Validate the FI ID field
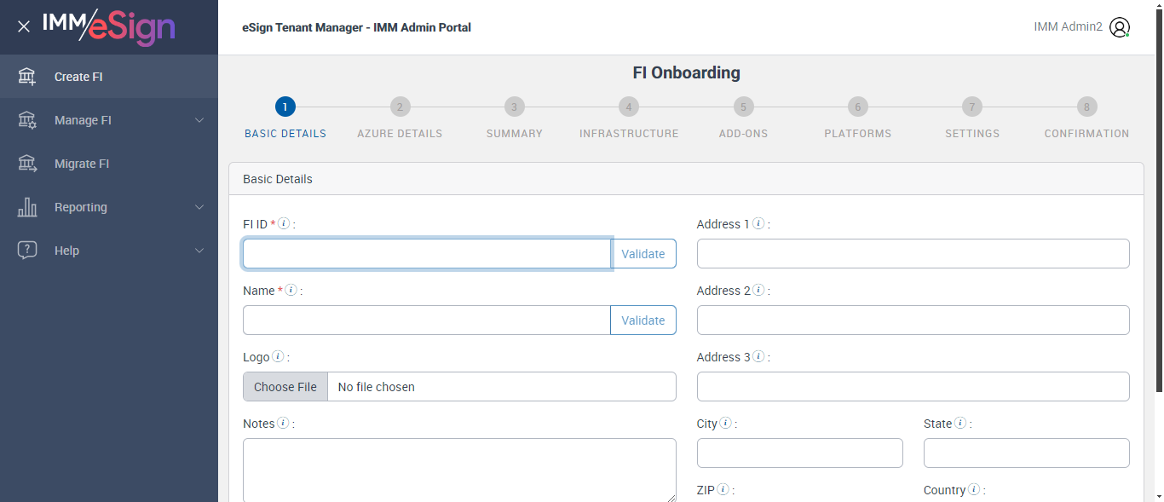The image size is (1164, 502). tap(643, 254)
